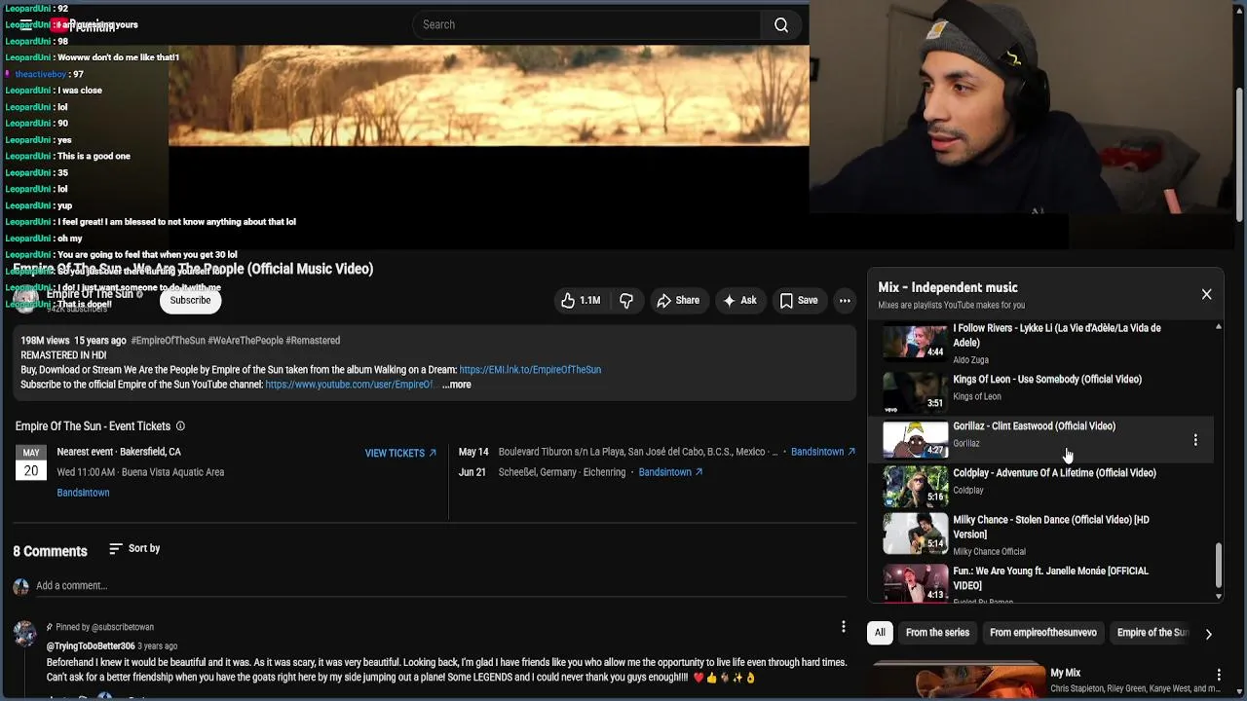Open the youtube.com/user/EmpireO channel link
This screenshot has width=1247, height=701.
pos(349,385)
